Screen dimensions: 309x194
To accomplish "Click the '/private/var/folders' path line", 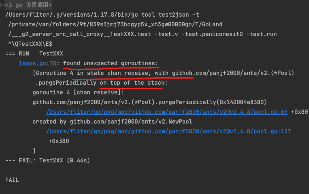I will coord(115,25).
